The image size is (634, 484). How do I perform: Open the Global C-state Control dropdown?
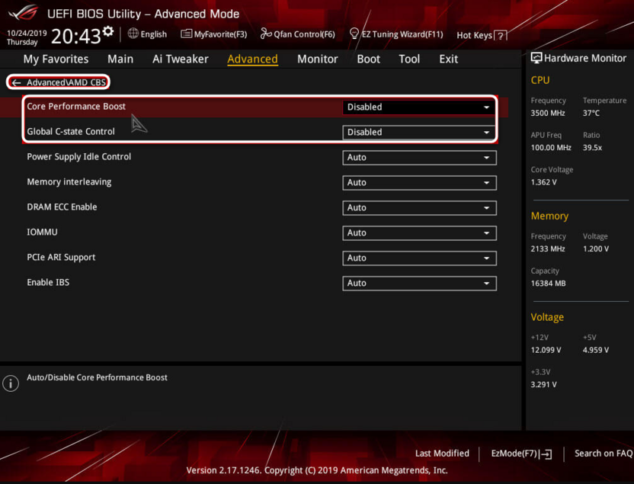[419, 132]
